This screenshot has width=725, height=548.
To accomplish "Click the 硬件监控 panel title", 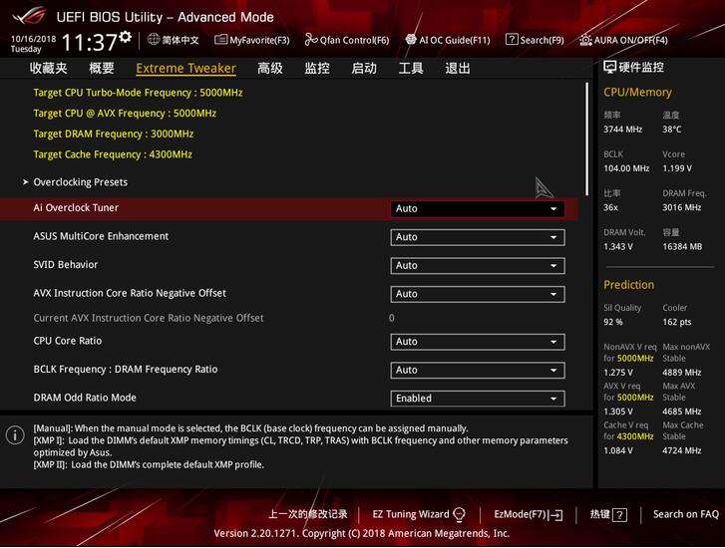I will pyautogui.click(x=641, y=68).
